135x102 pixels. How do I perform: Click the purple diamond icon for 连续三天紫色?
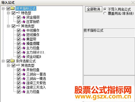(24, 83)
